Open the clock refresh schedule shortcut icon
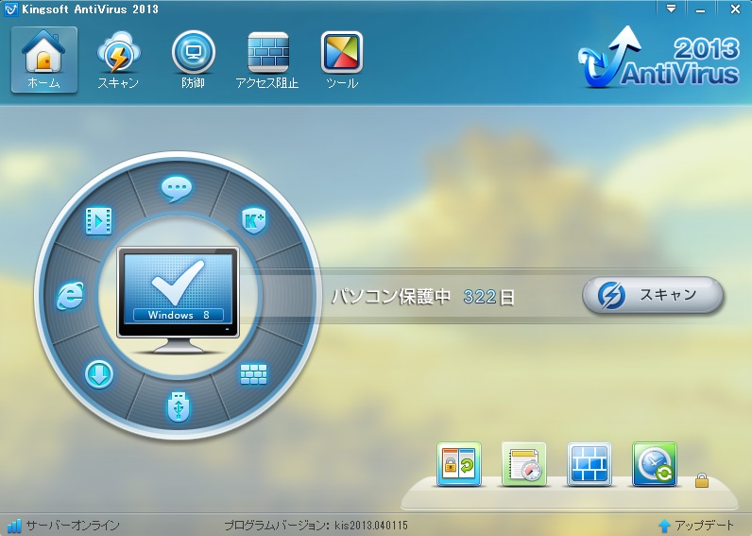Image resolution: width=752 pixels, height=536 pixels. [655, 464]
